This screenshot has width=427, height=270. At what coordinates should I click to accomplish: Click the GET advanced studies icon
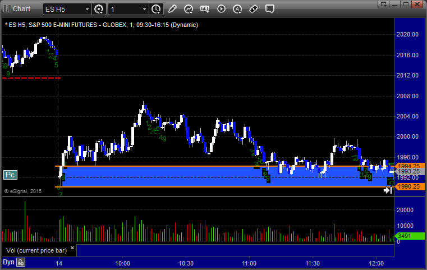coord(205,9)
